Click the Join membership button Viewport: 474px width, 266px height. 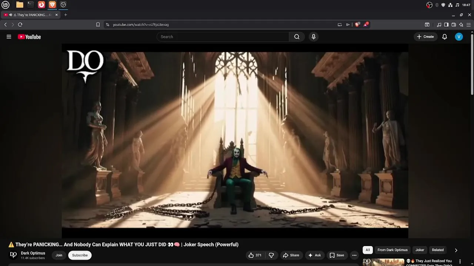click(59, 255)
